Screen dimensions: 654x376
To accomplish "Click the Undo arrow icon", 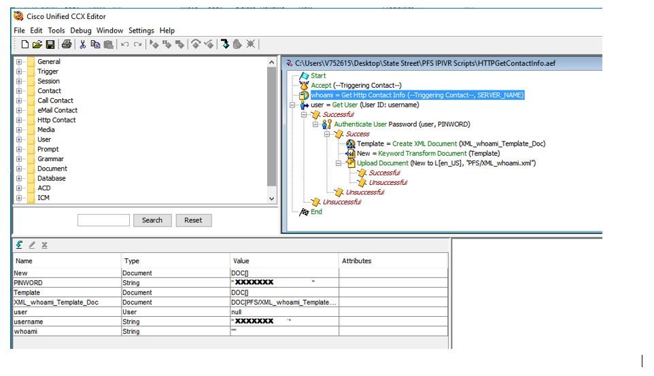I will click(x=124, y=44).
